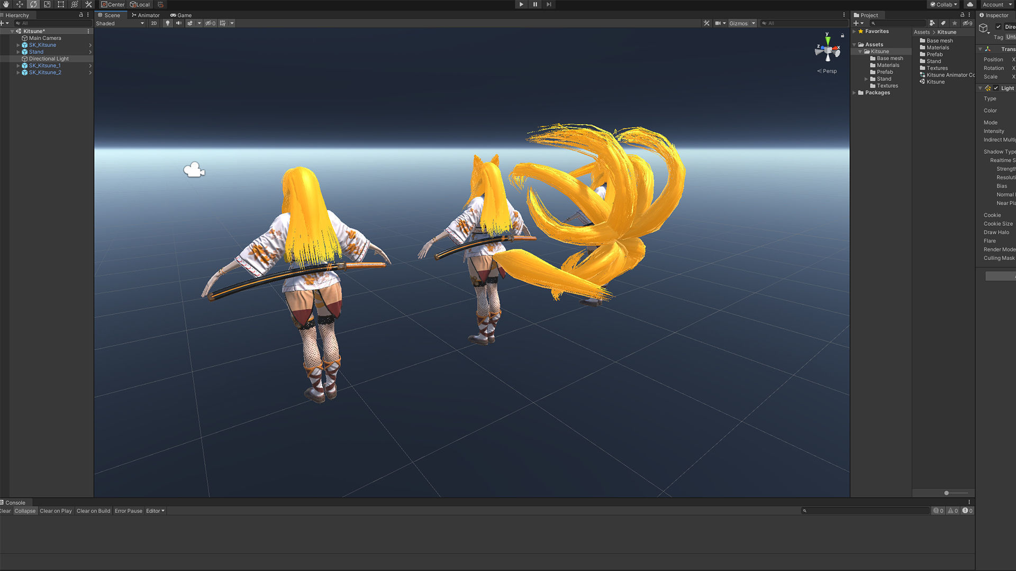Toggle hidden packages count in Project
The width and height of the screenshot is (1016, 571).
click(x=967, y=23)
